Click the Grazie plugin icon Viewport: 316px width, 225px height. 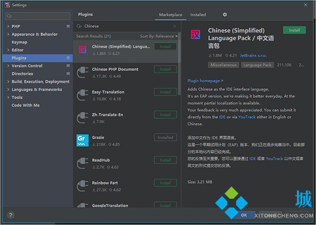pos(83,140)
